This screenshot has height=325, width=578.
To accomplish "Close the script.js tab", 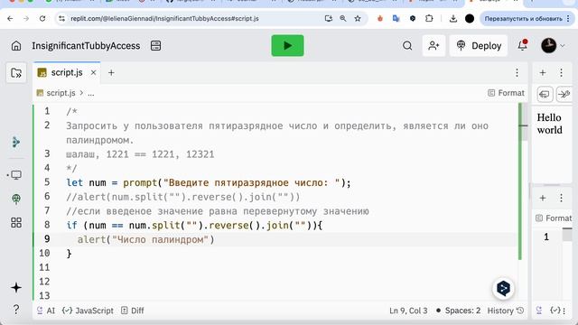I will 94,72.
